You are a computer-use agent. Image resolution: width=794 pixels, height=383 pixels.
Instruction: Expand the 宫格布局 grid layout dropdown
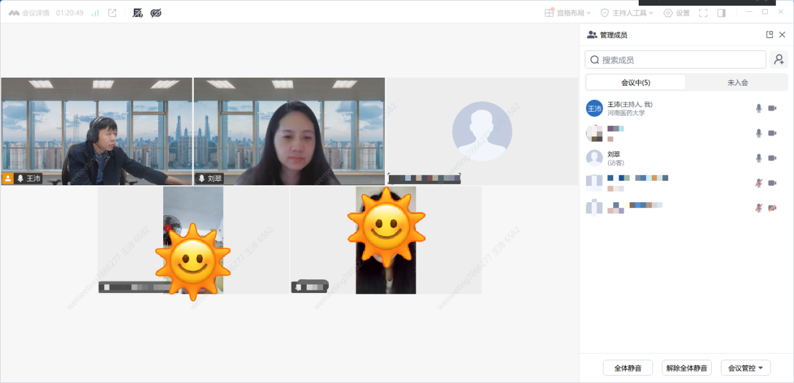pos(568,13)
